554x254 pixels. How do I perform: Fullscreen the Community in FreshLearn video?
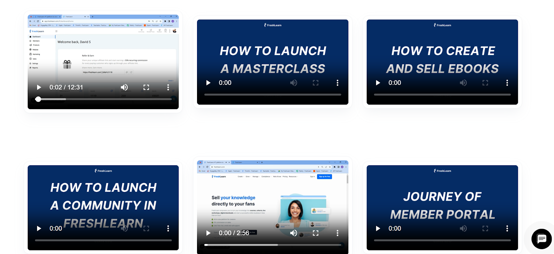click(146, 228)
